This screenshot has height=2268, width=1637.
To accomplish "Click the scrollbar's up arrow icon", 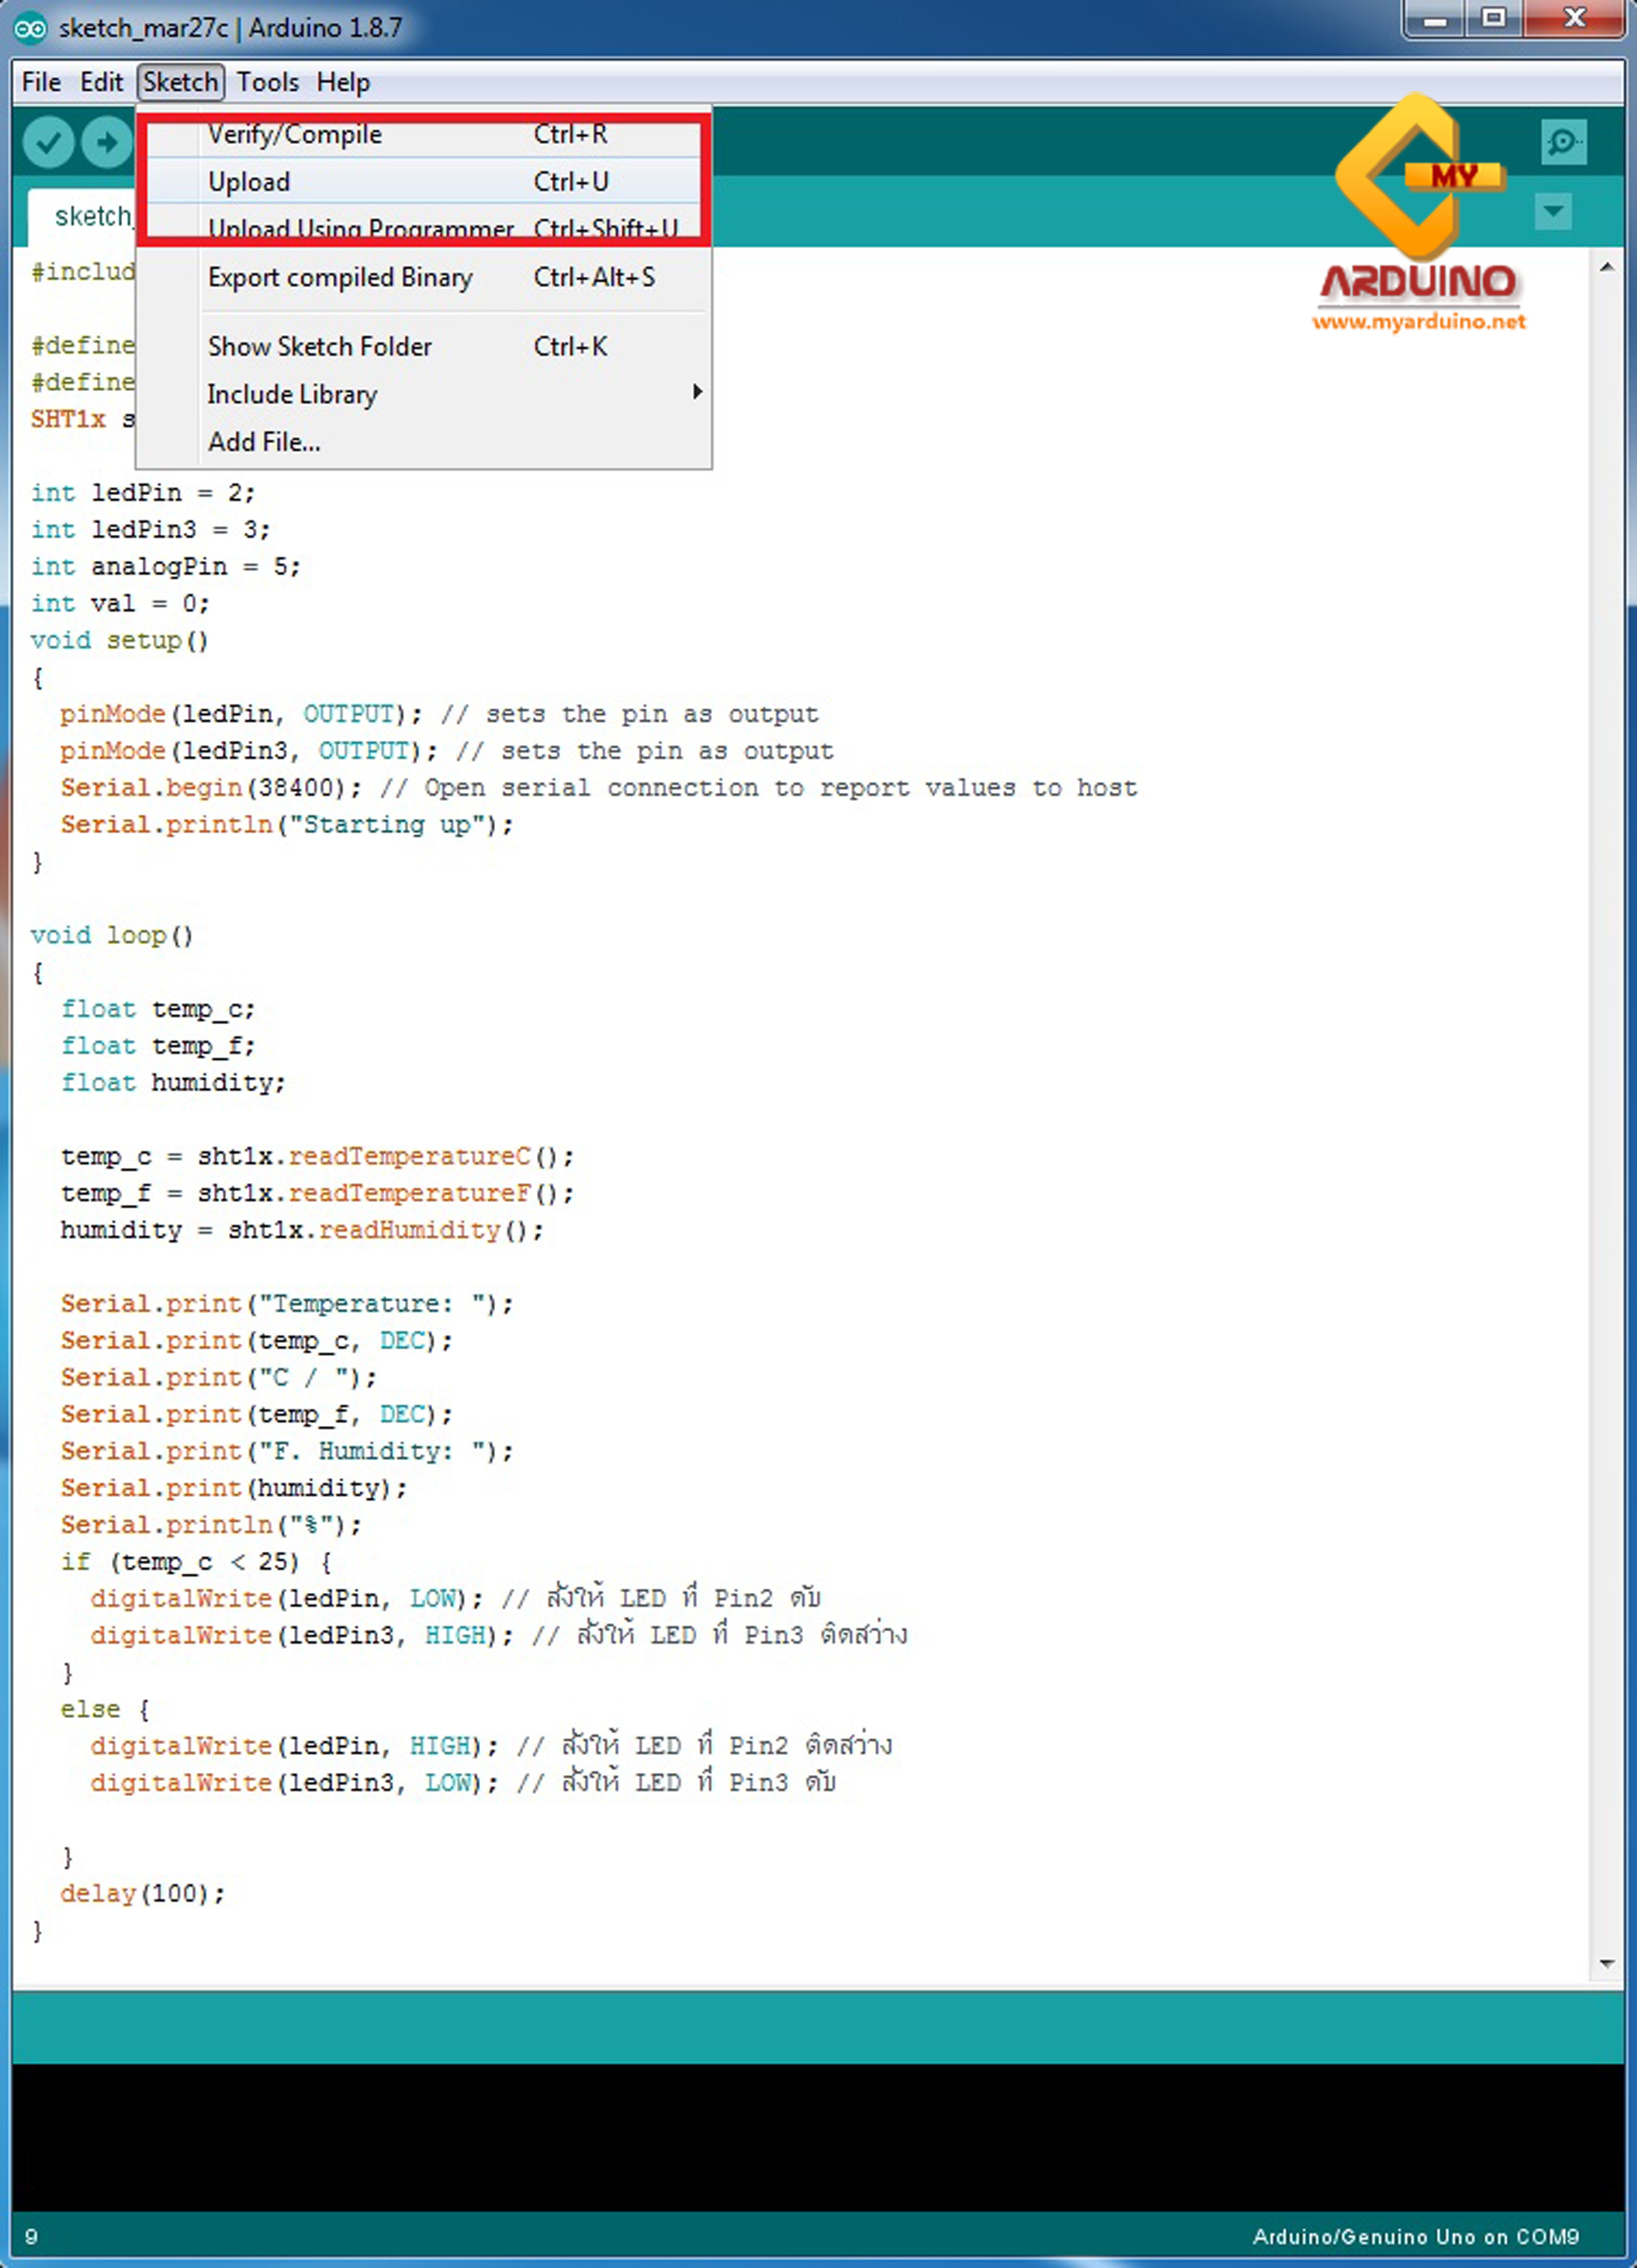I will click(x=1607, y=265).
